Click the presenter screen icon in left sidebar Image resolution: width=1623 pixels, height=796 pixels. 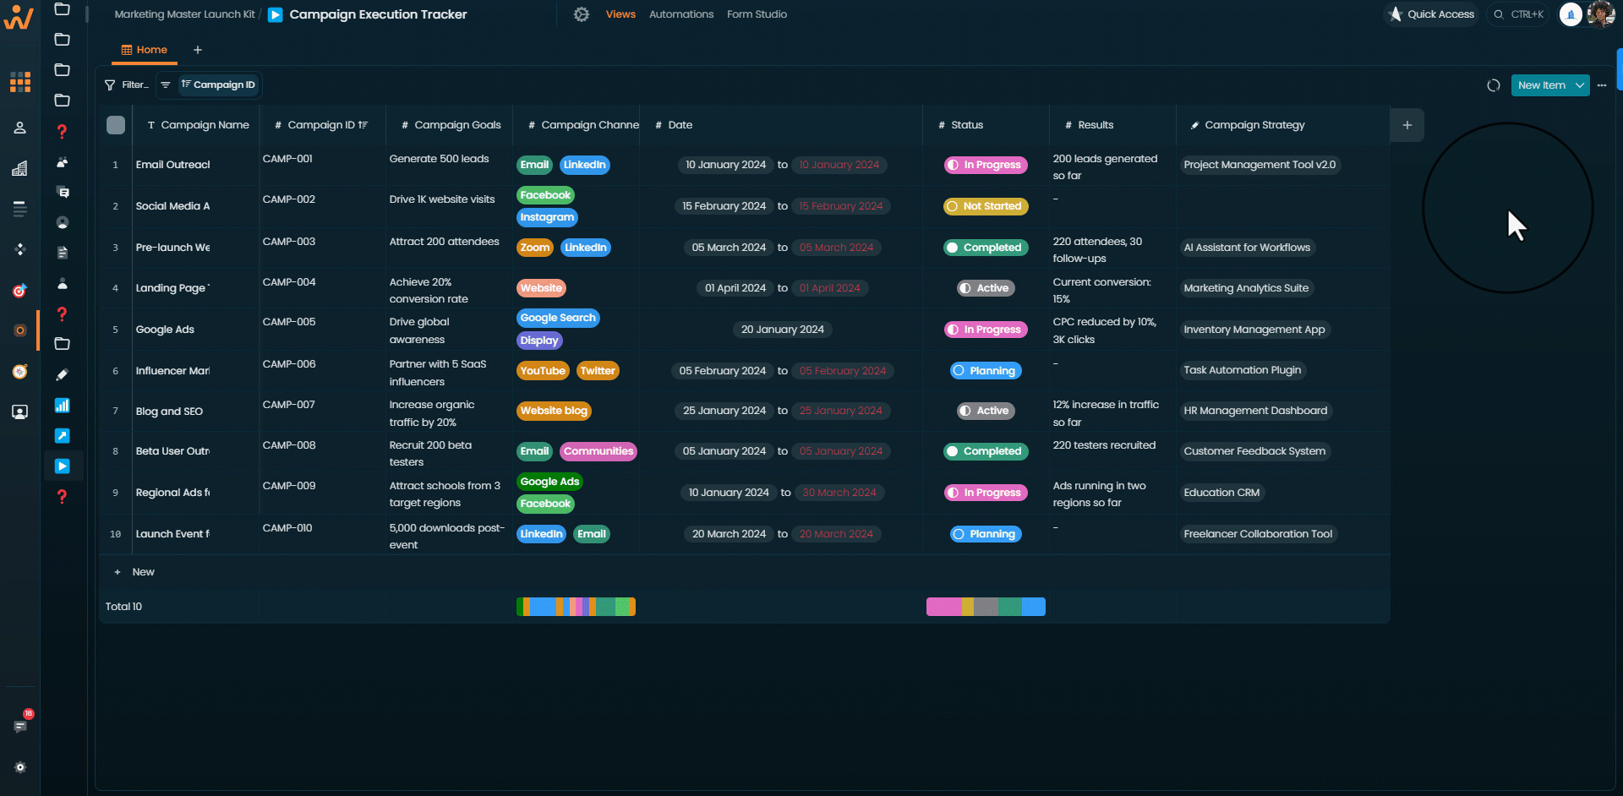(19, 412)
